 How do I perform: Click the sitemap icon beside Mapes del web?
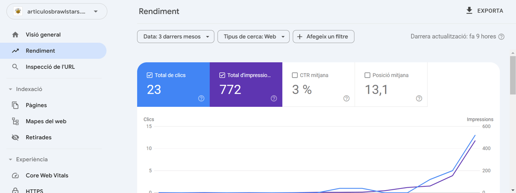pyautogui.click(x=15, y=121)
